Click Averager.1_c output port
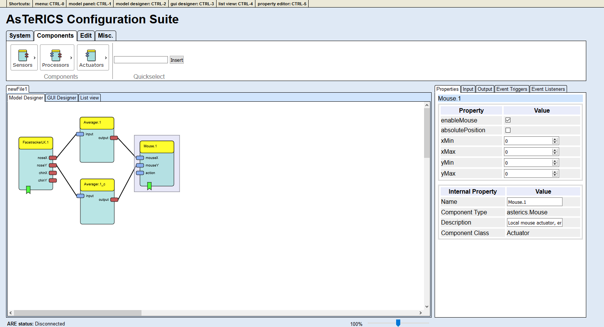 [114, 200]
